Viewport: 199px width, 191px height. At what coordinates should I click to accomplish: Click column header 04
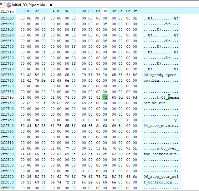point(53,11)
